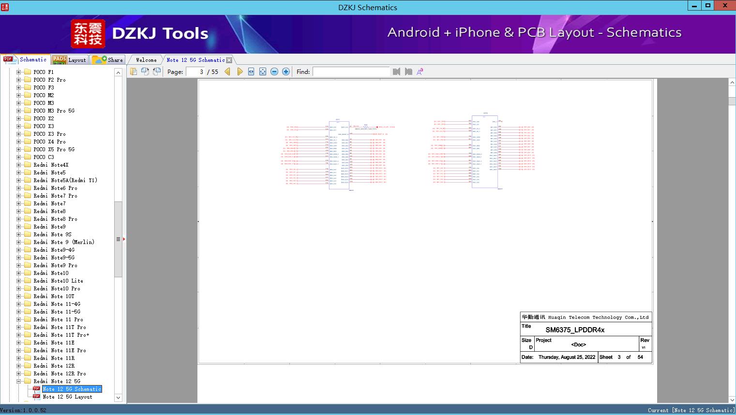736x415 pixels.
Task: Open Note 12 5G Layout tree item
Action: click(67, 397)
